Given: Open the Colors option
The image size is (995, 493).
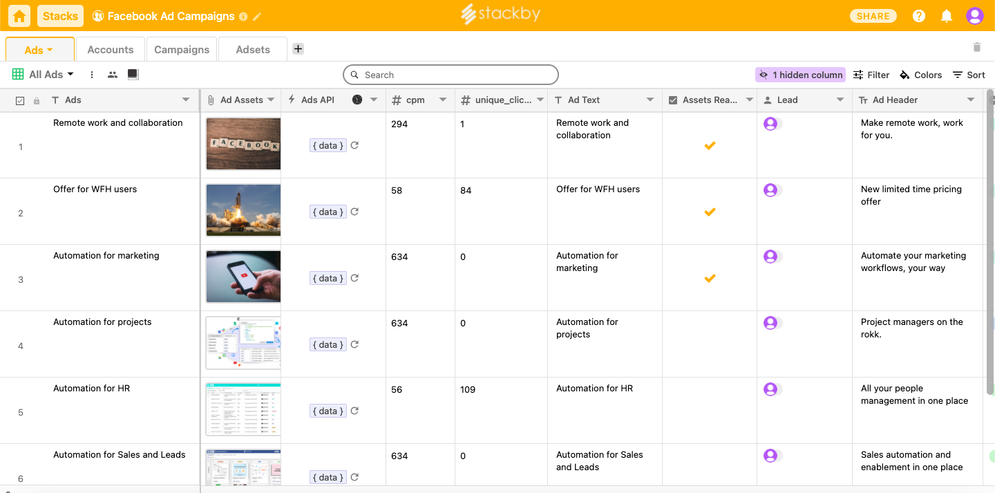Looking at the screenshot, I should pos(920,75).
